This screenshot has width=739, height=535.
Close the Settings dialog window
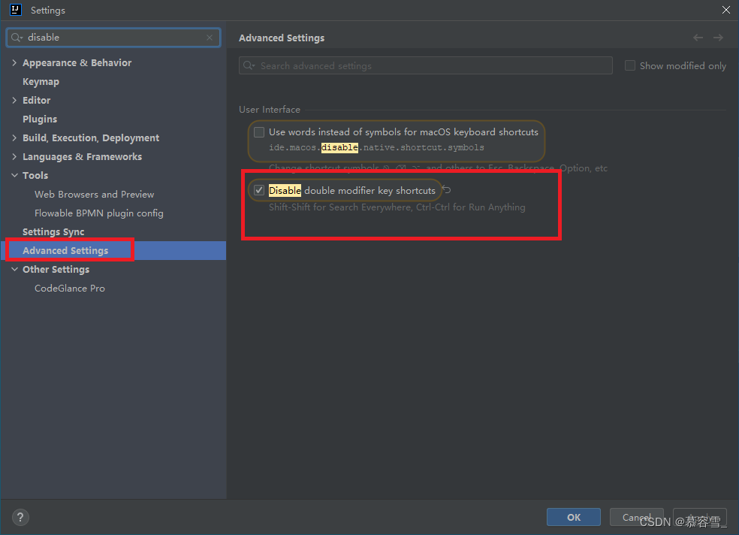coord(725,10)
